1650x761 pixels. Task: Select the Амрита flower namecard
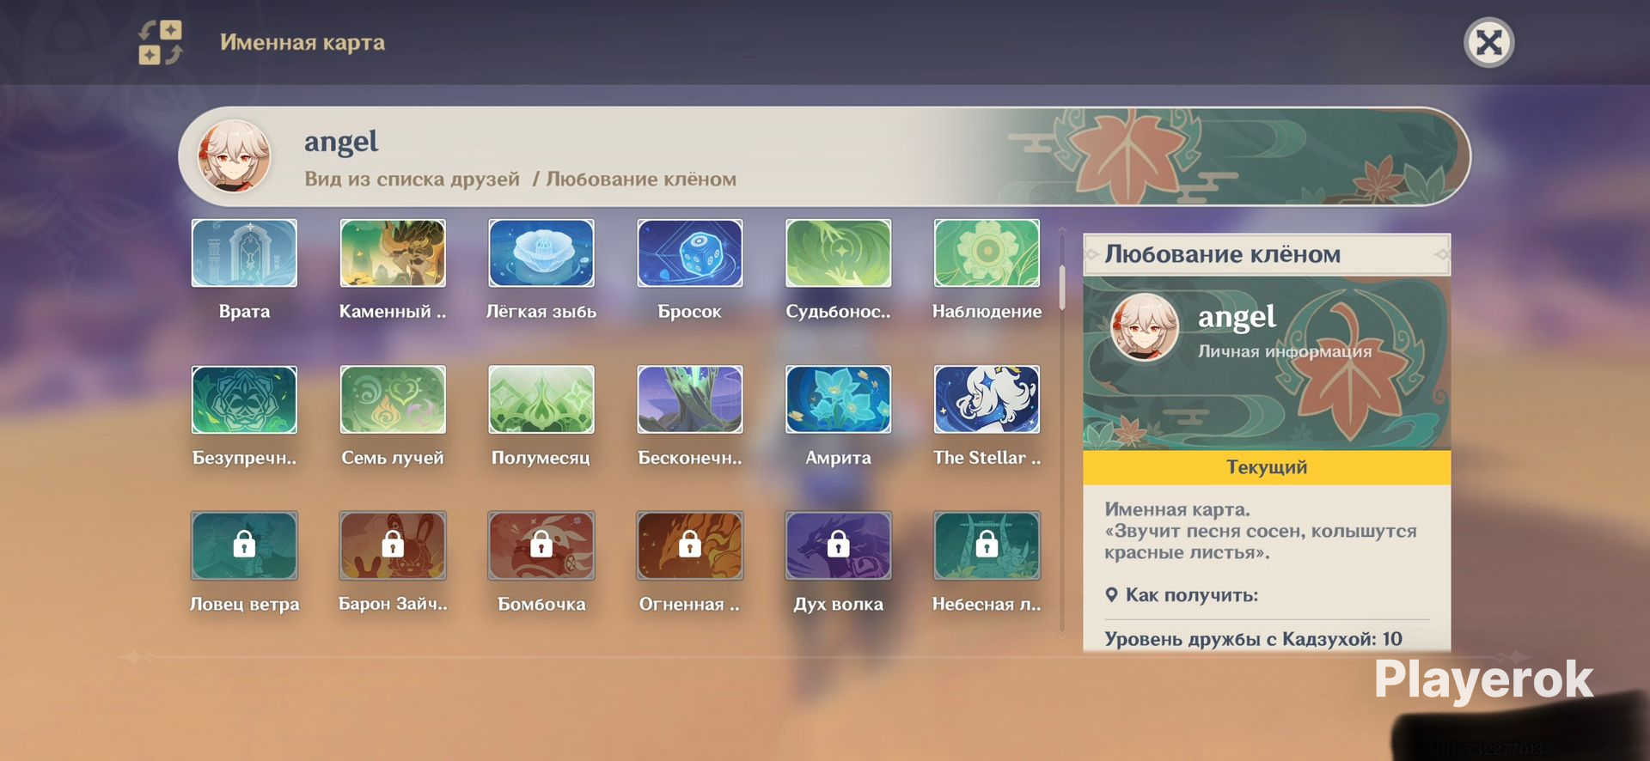(839, 399)
